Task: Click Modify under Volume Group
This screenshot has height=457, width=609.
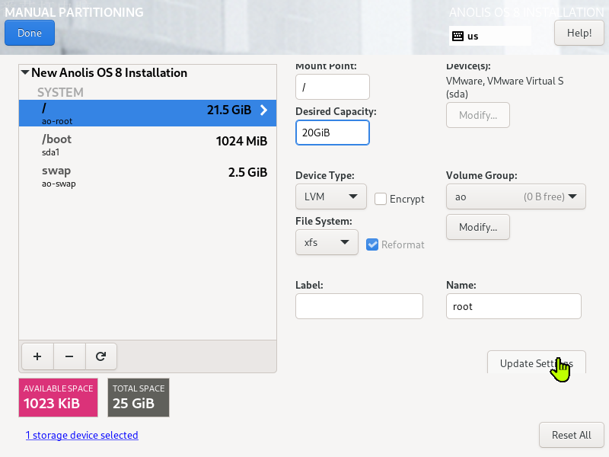Action: [x=478, y=227]
